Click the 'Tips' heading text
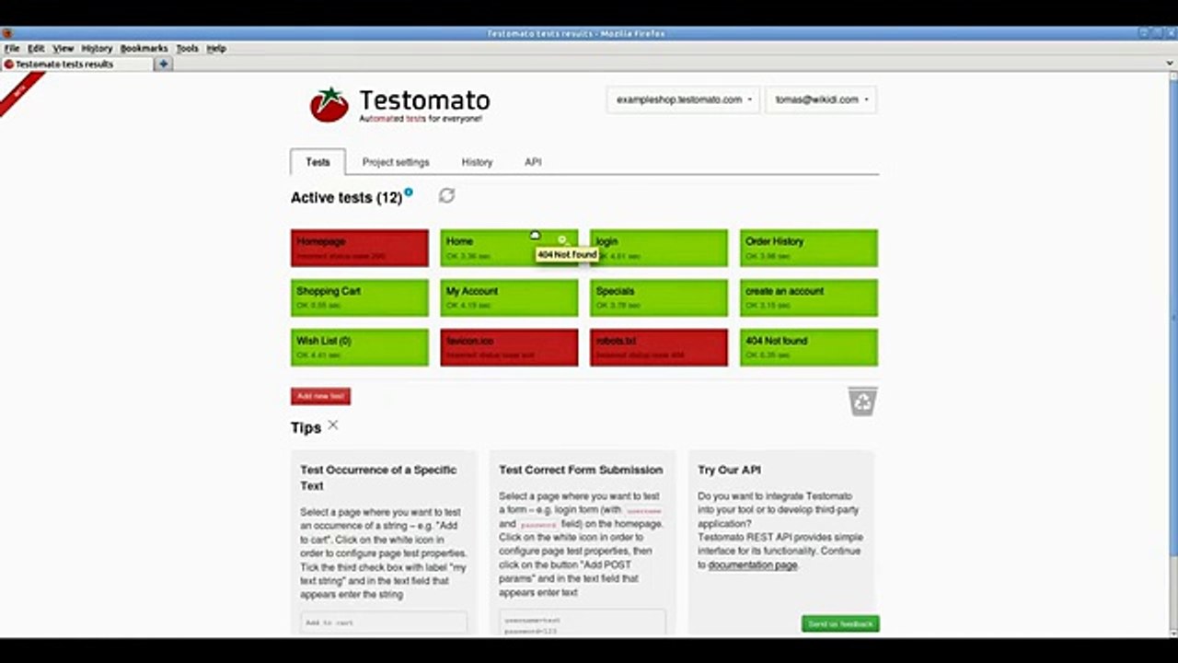This screenshot has height=663, width=1178. (x=306, y=427)
